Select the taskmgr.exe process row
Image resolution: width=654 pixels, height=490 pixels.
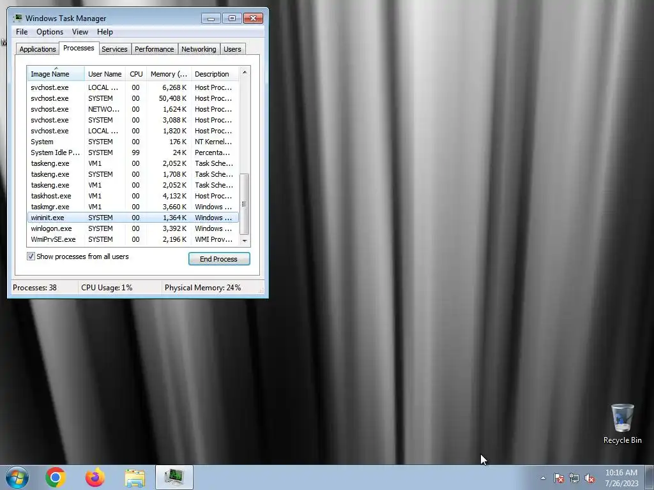[x=133, y=207]
